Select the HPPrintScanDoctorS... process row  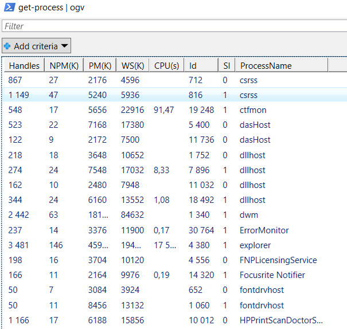(175, 320)
